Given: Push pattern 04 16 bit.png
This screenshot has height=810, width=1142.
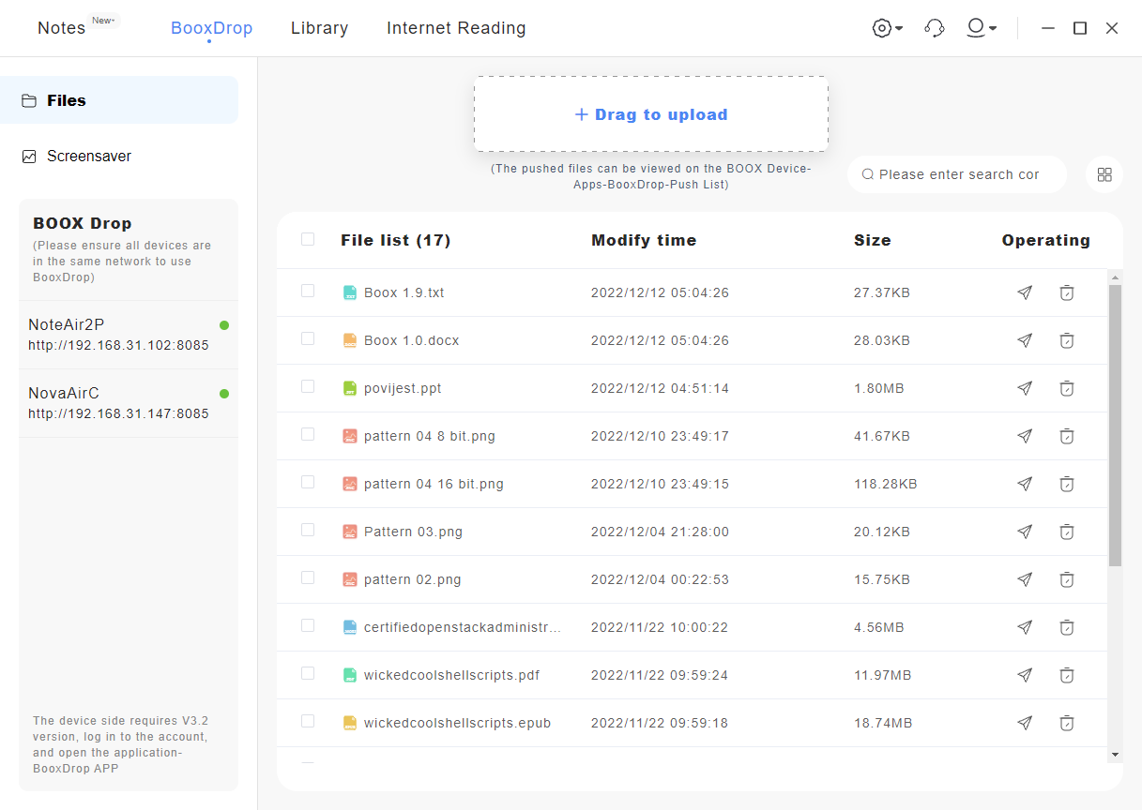Looking at the screenshot, I should pyautogui.click(x=1025, y=484).
